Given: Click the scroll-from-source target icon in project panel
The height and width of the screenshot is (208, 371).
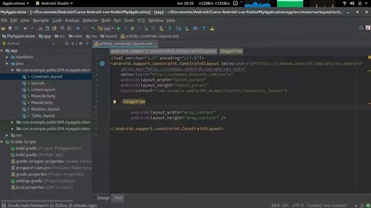Looking at the screenshot, I should [67, 43].
